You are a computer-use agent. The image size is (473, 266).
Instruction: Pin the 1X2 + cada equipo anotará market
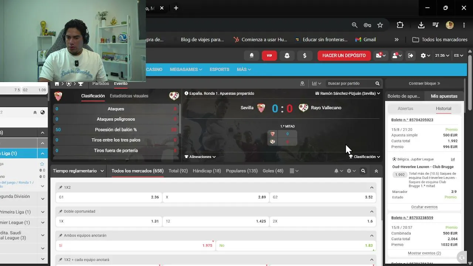[x=61, y=260]
